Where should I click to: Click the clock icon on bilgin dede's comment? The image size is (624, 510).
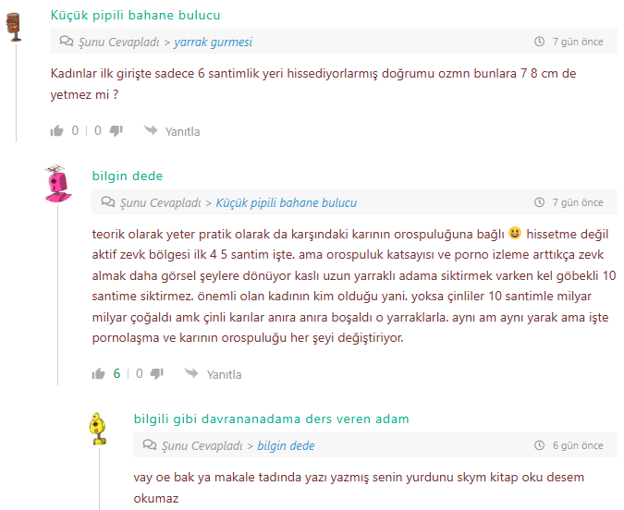click(539, 202)
